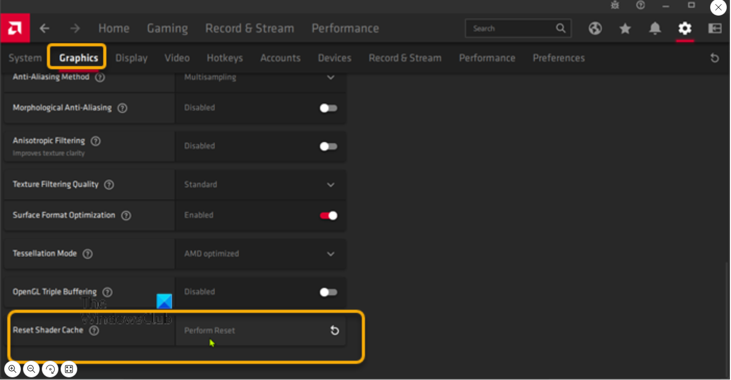731x380 pixels.
Task: Enable OpenGL Triple Buffering toggle
Action: coord(328,292)
